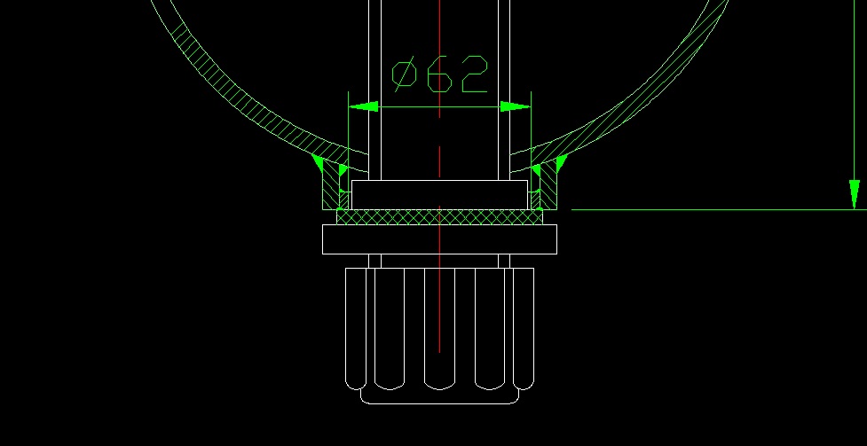The height and width of the screenshot is (446, 867).
Task: Select the center flute of the knurled knob
Action: click(x=439, y=329)
